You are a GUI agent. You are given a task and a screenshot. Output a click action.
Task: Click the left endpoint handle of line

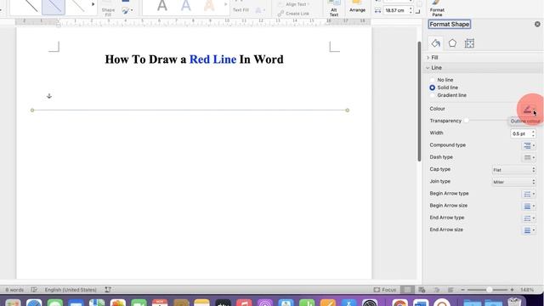pos(32,110)
